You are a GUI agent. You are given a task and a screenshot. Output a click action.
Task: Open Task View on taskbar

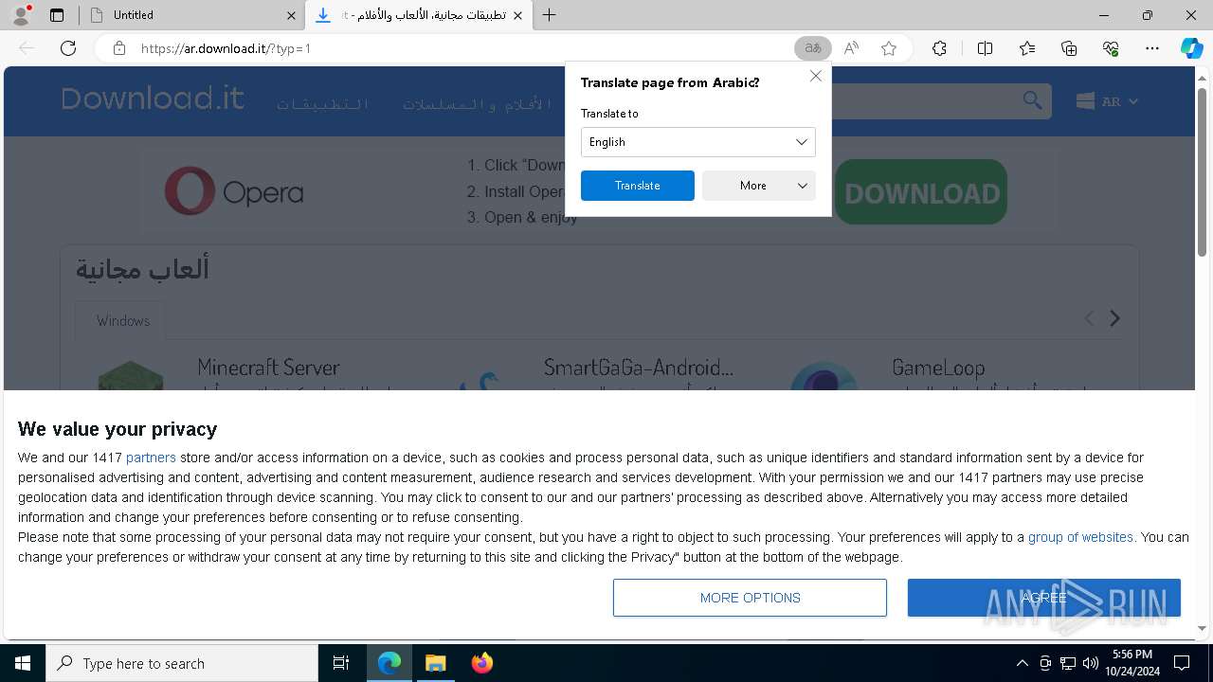[x=341, y=663]
